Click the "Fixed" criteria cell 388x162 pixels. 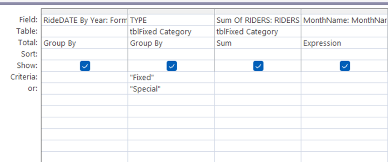click(x=171, y=78)
